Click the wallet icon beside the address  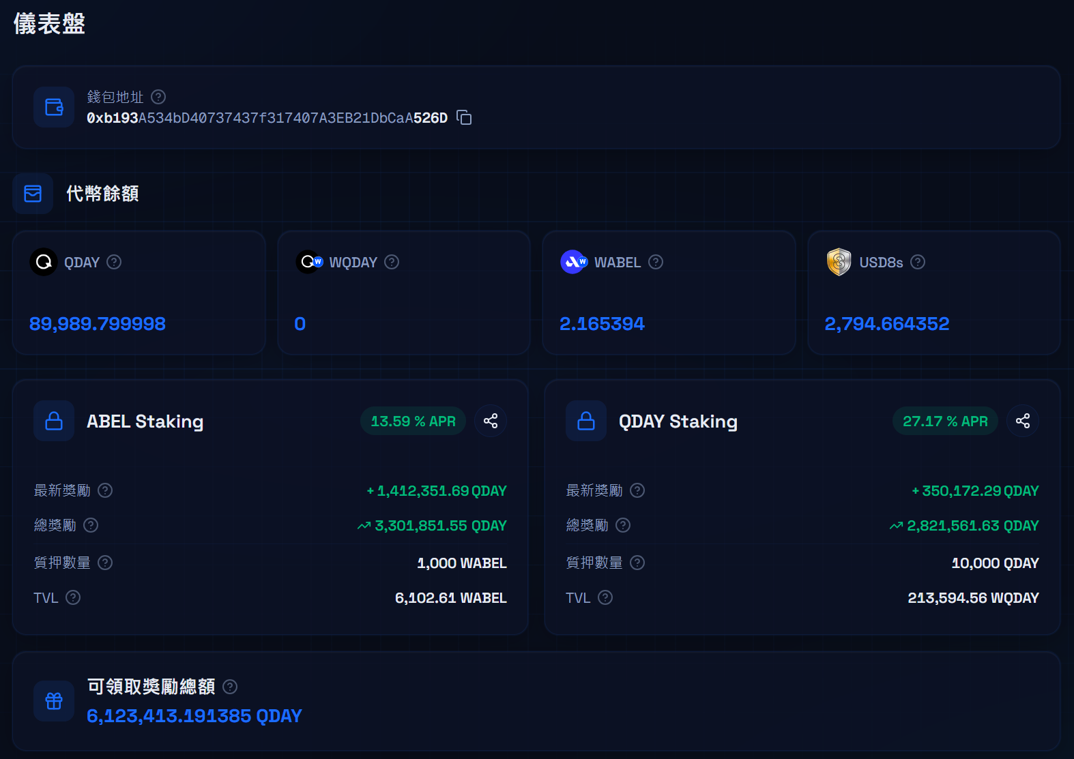click(x=54, y=107)
